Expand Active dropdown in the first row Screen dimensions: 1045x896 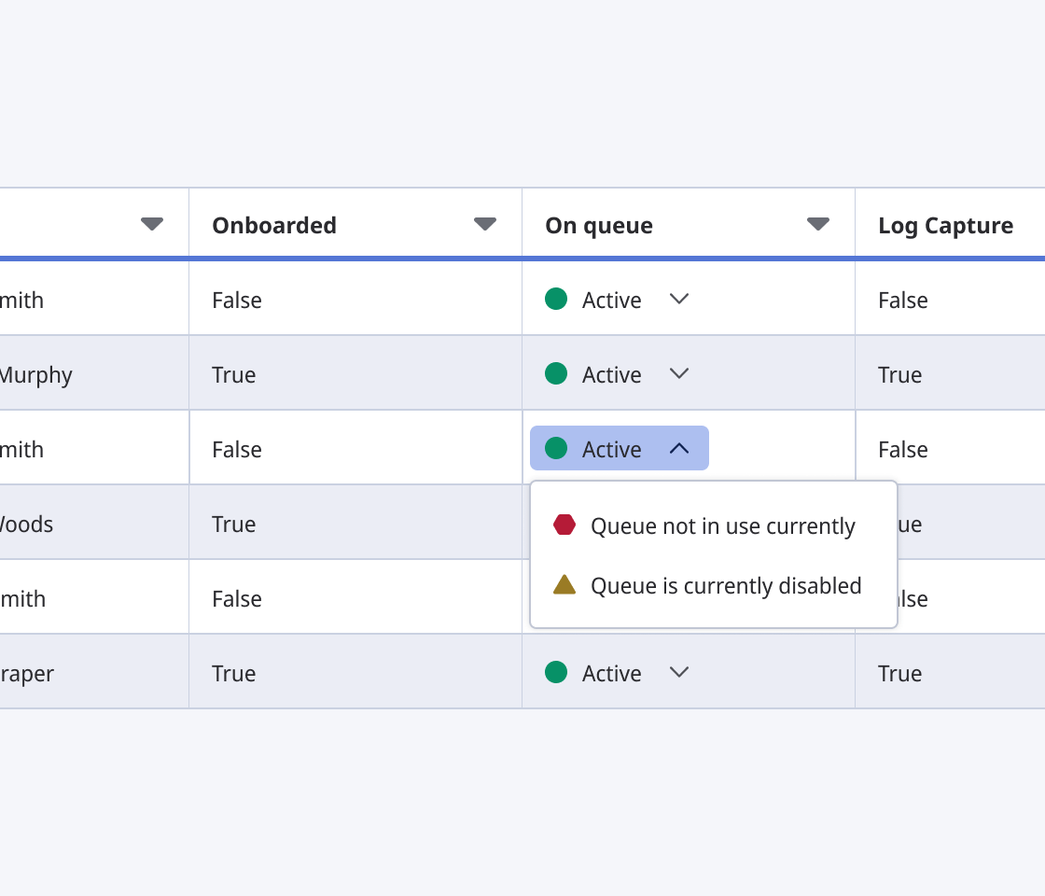point(679,299)
